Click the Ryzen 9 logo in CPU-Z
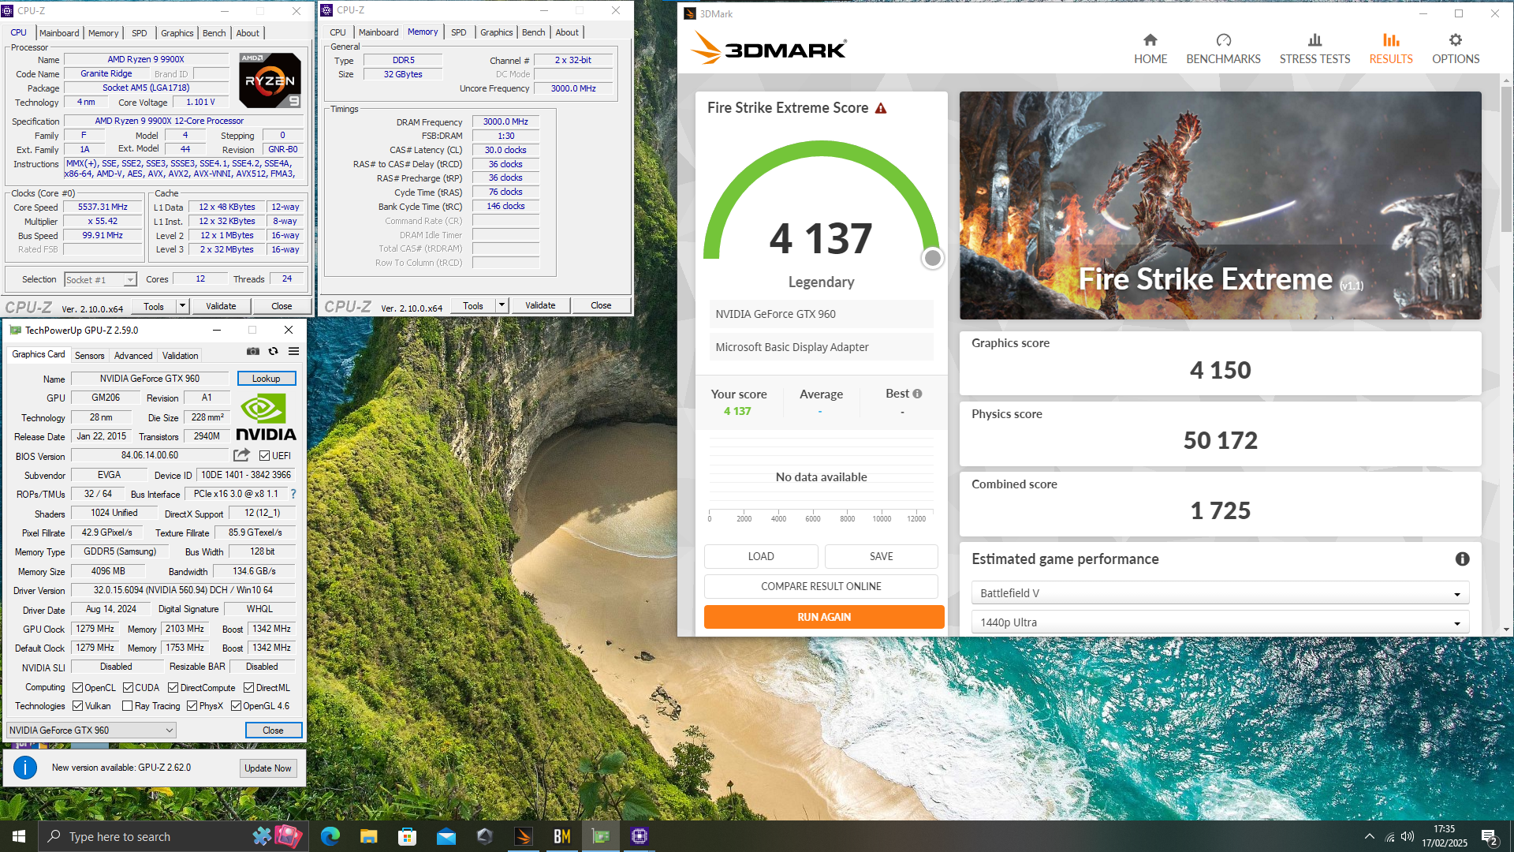Image resolution: width=1514 pixels, height=852 pixels. (x=270, y=80)
